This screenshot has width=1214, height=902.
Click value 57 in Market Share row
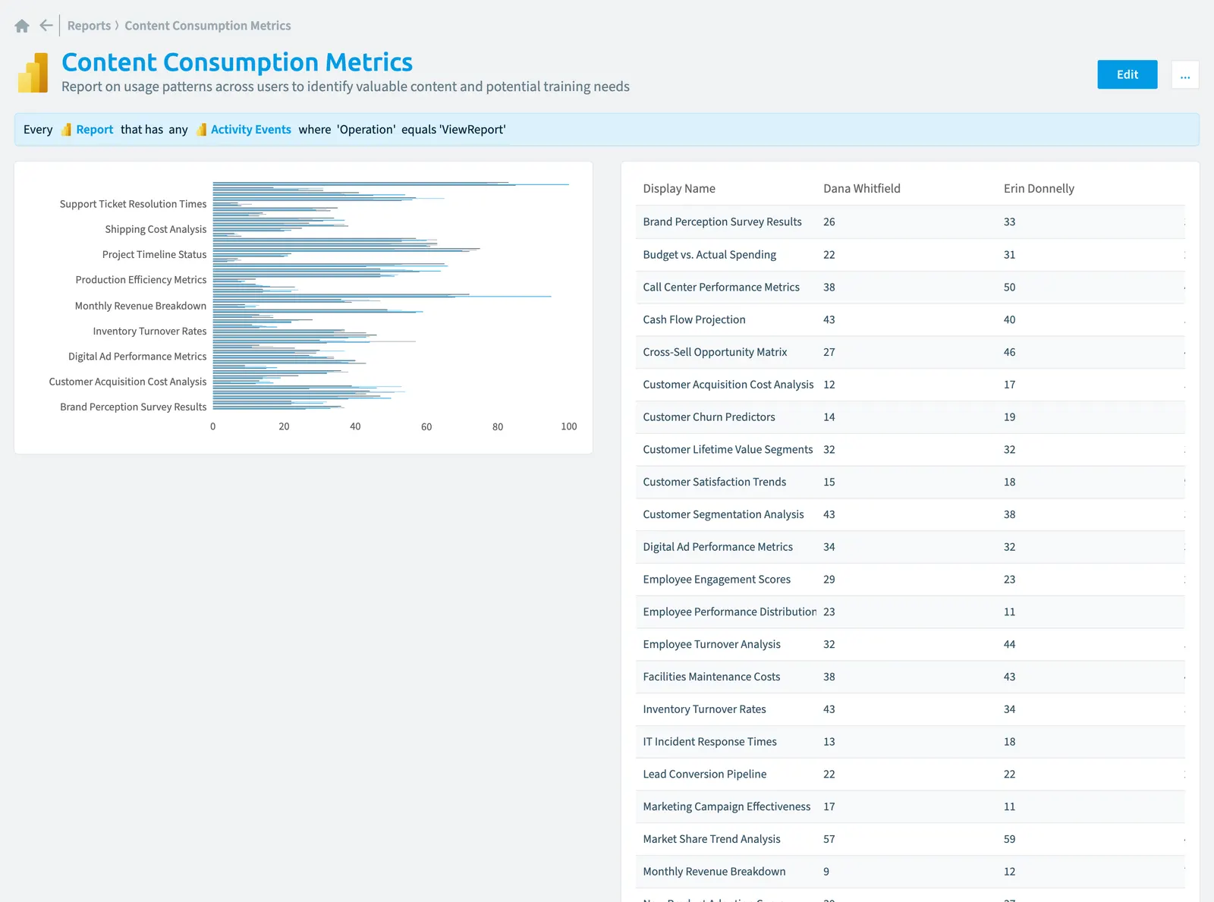point(829,839)
